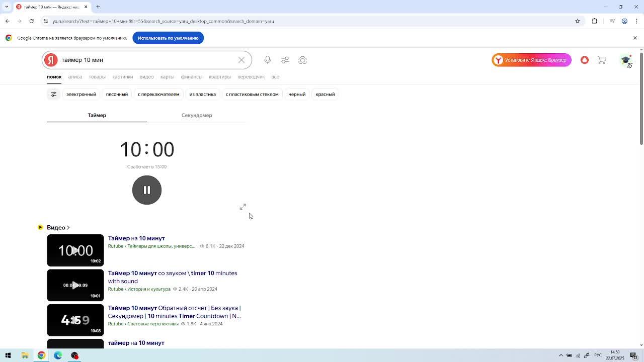Open the tab search dropdown arrow

coord(7,7)
